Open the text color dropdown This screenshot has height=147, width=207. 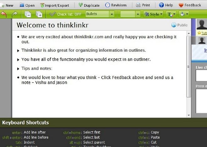171,14
